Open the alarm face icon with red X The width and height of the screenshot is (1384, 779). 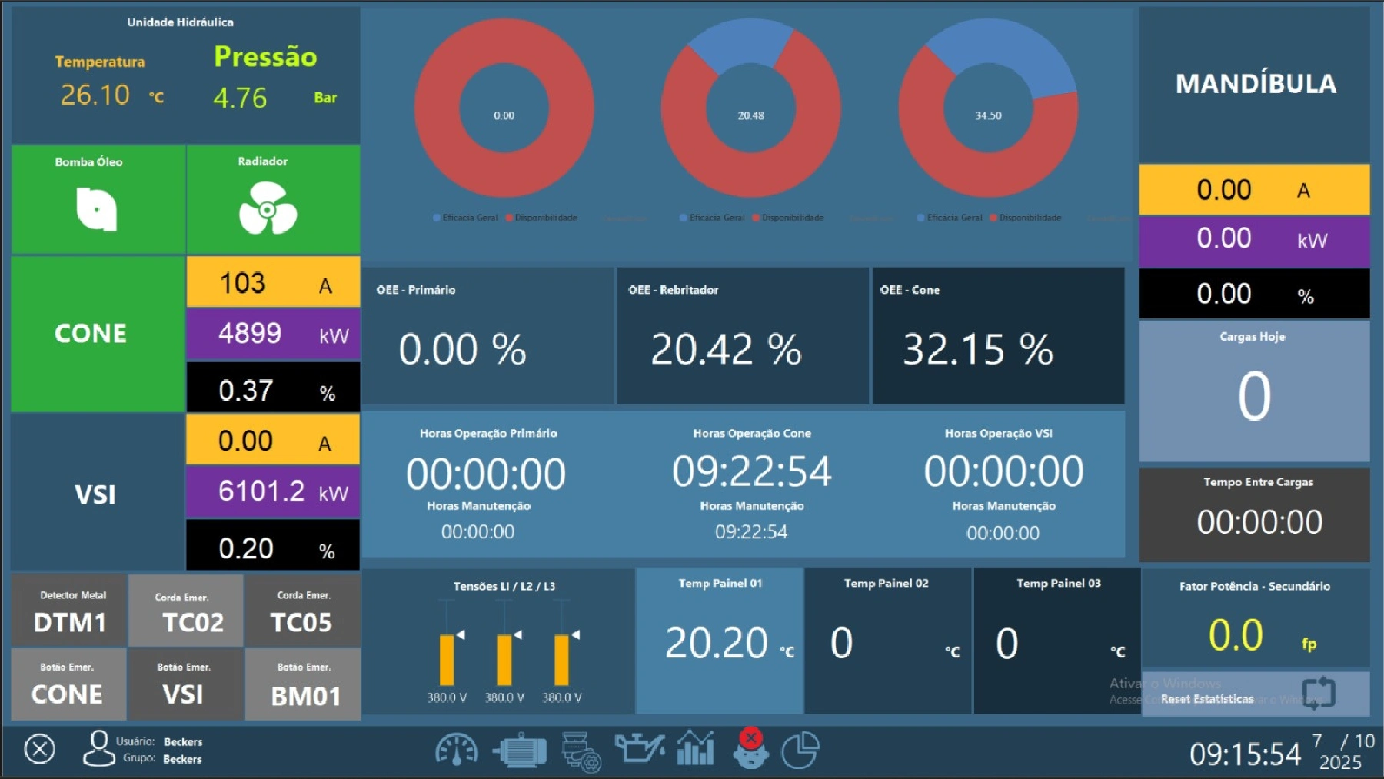[x=750, y=749]
